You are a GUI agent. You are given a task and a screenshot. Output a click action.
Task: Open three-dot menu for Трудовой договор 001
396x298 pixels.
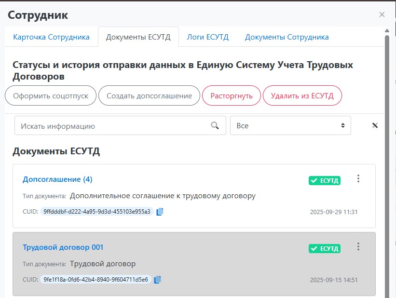358,247
